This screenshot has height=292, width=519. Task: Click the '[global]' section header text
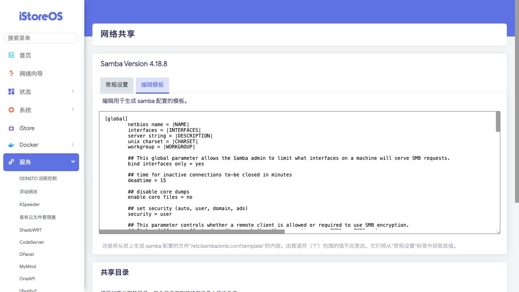116,119
